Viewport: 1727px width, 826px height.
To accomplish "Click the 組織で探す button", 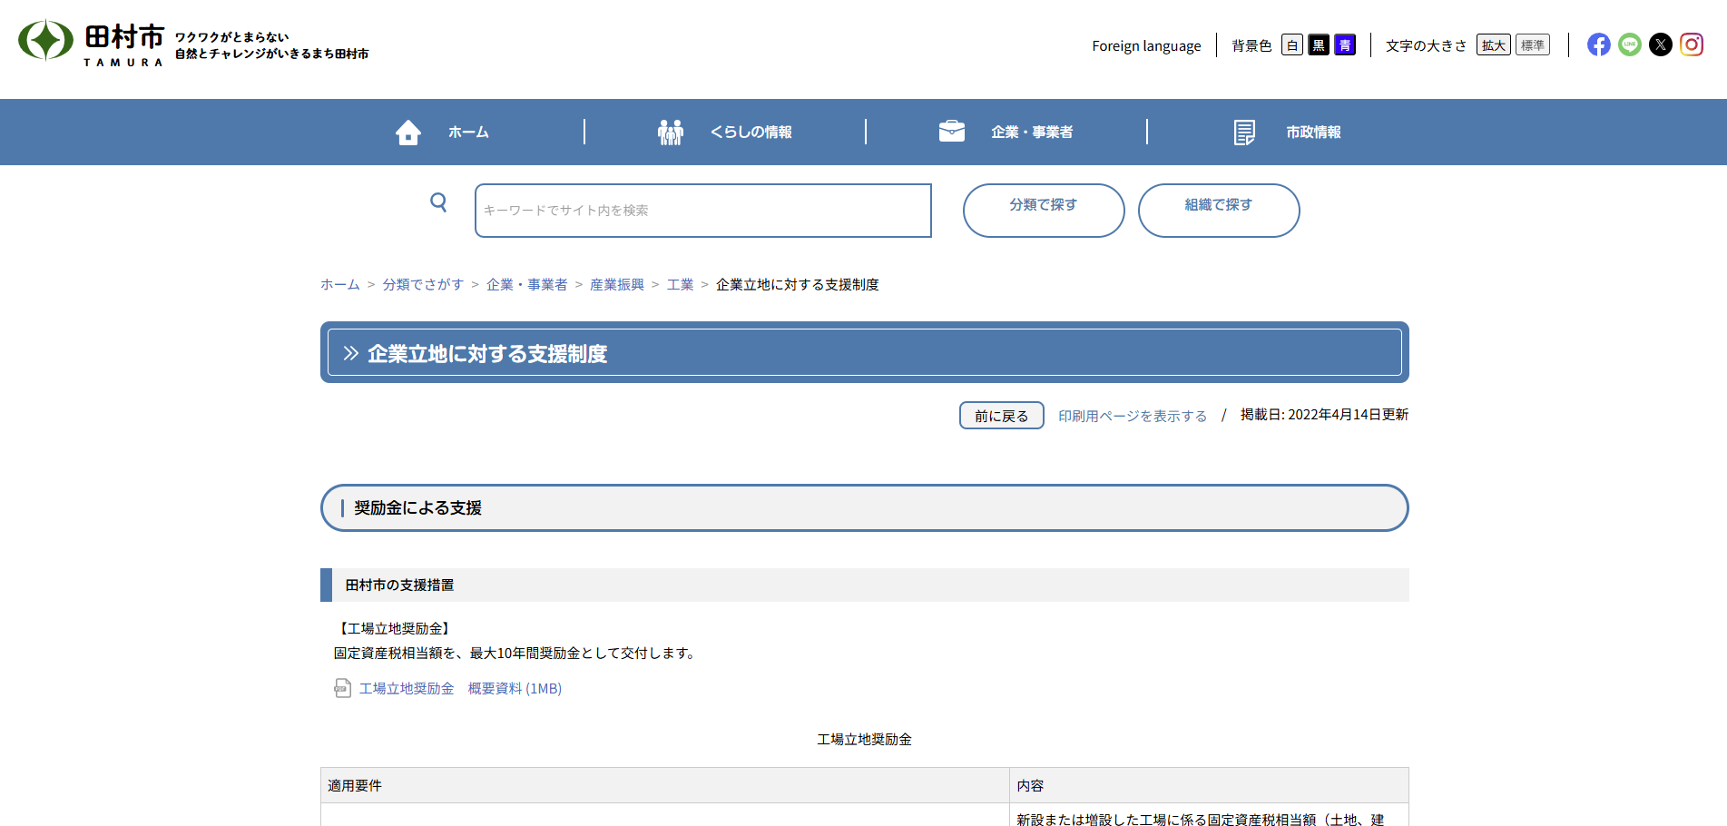I will point(1219,211).
